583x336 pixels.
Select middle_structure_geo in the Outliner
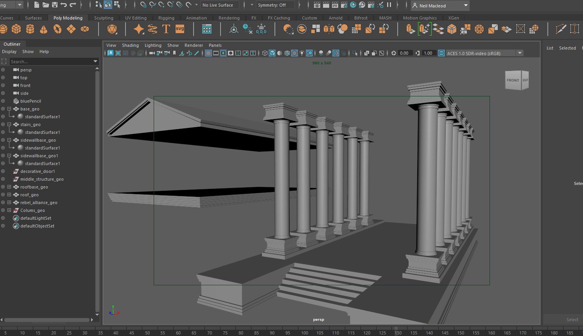(x=42, y=179)
